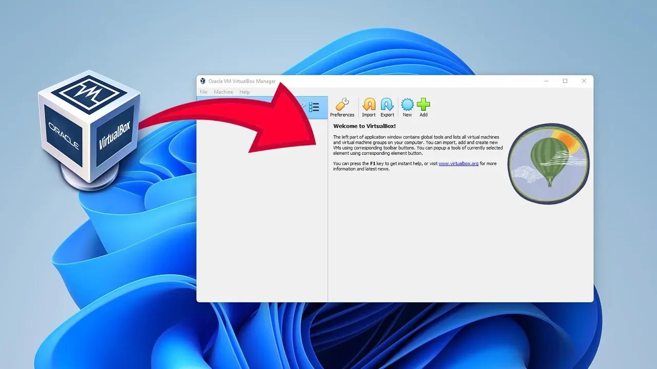
Task: Open the File menu
Action: [x=203, y=92]
